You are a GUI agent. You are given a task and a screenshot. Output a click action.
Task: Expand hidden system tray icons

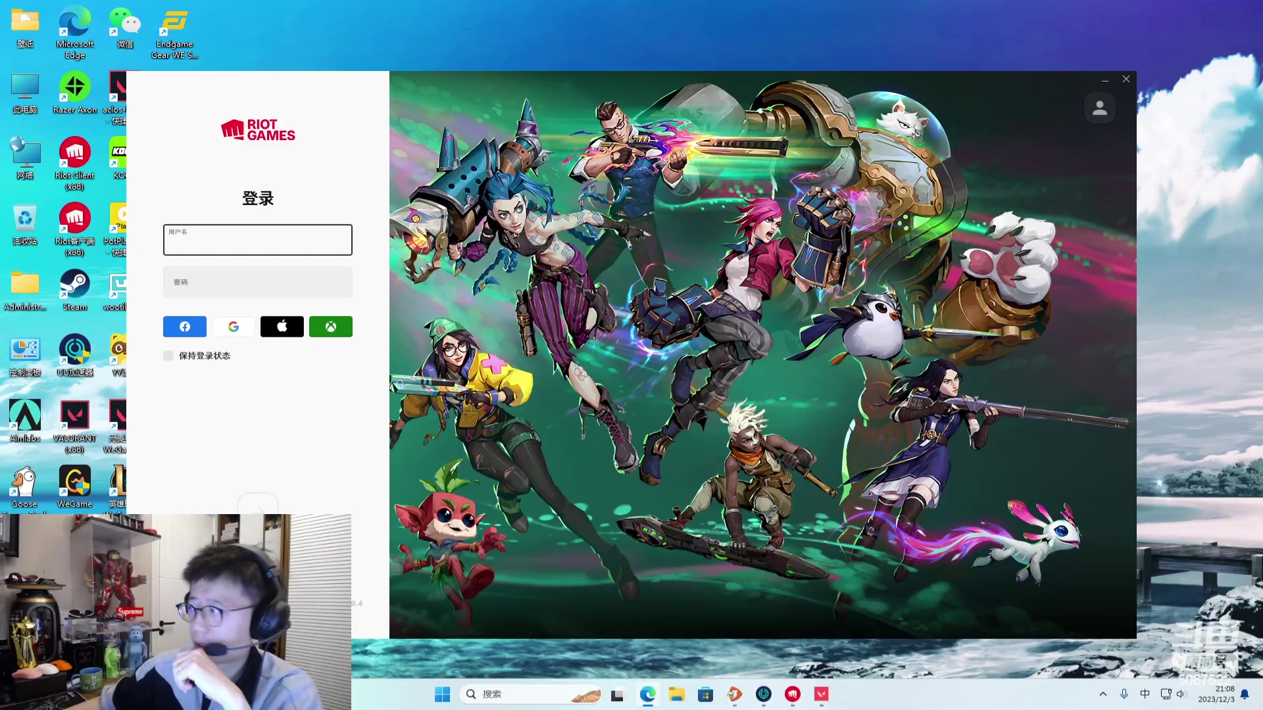[x=1103, y=694]
